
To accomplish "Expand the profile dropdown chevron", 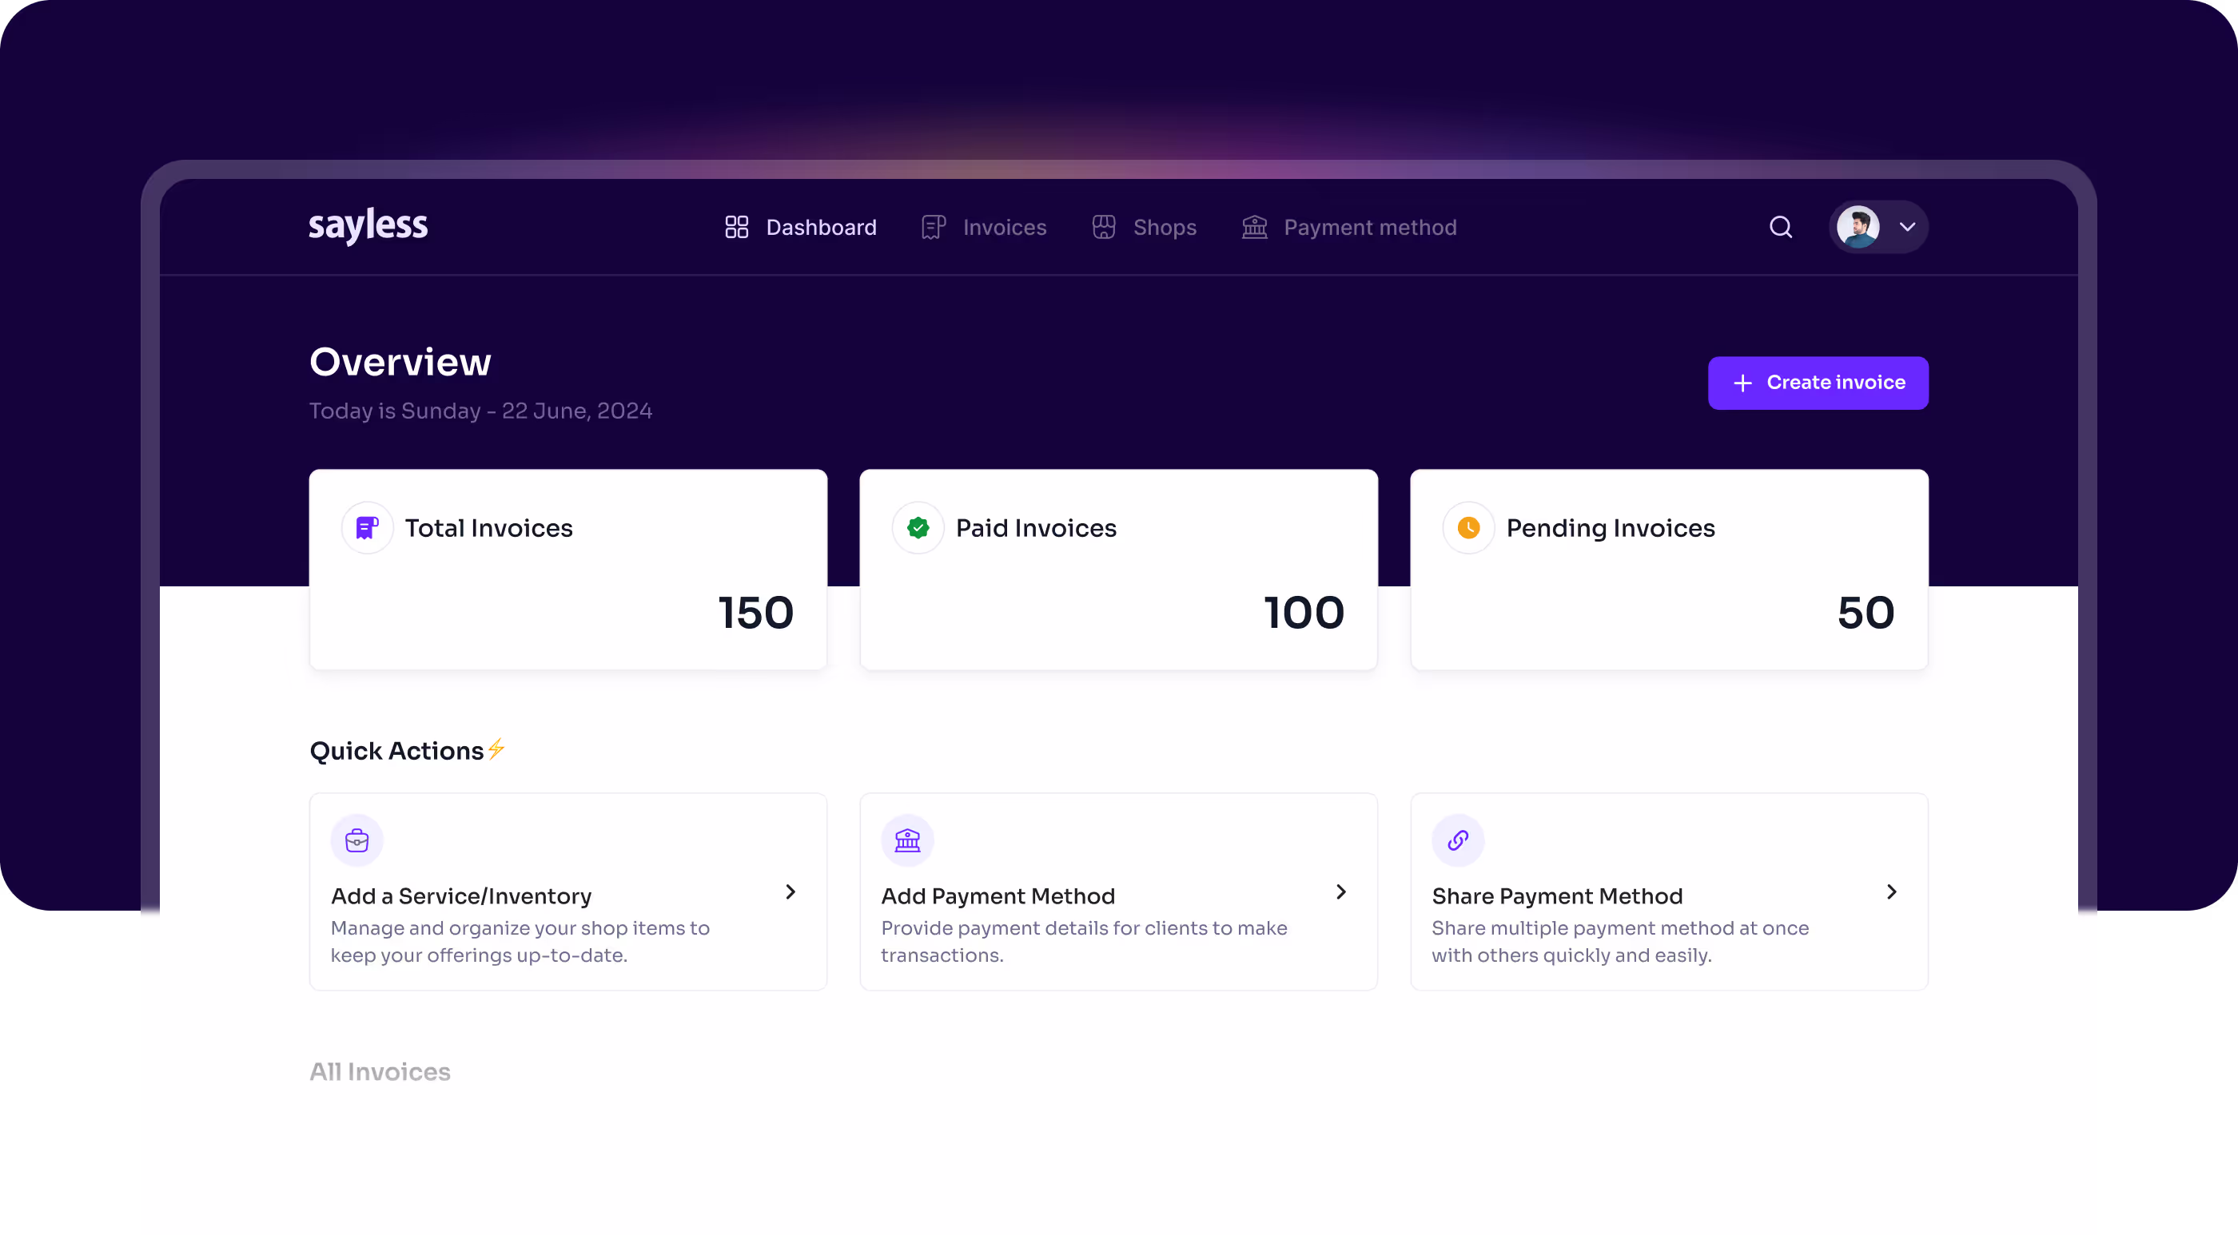I will click(1907, 228).
